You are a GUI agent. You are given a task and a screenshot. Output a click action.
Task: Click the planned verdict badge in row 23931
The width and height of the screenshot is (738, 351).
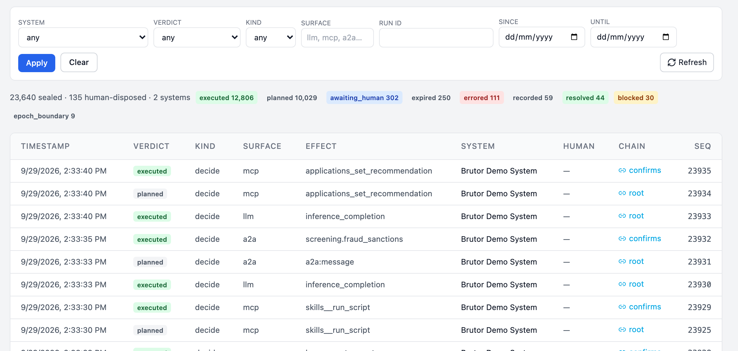[150, 262]
